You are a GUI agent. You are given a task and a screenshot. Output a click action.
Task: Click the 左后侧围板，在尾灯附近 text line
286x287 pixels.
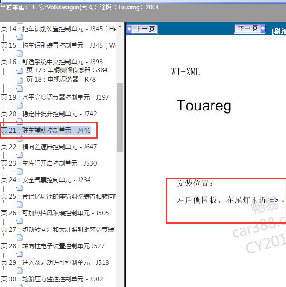(221, 200)
